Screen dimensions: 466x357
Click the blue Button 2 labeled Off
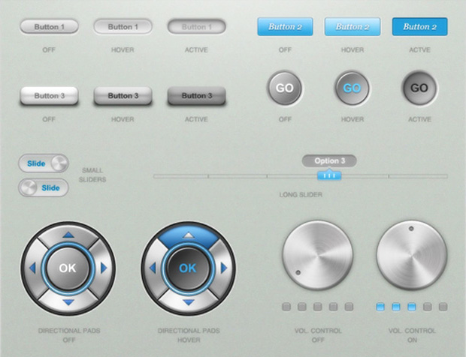[285, 27]
